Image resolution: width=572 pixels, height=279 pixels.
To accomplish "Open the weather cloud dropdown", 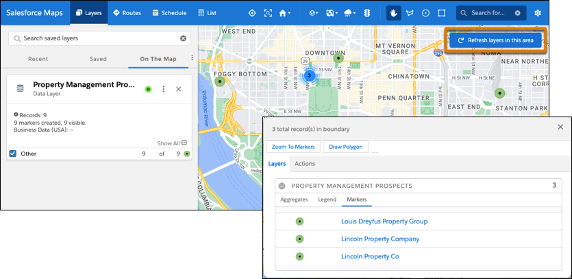I will pos(349,13).
